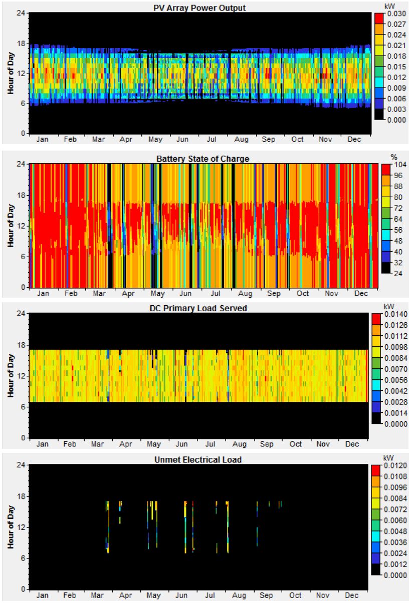Click Jun month label under PV Array chart

point(182,140)
